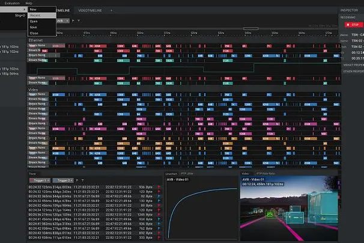This screenshot has width=364, height=243.
Task: Click the AVB - Video 01 video preview
Action: (x=289, y=208)
